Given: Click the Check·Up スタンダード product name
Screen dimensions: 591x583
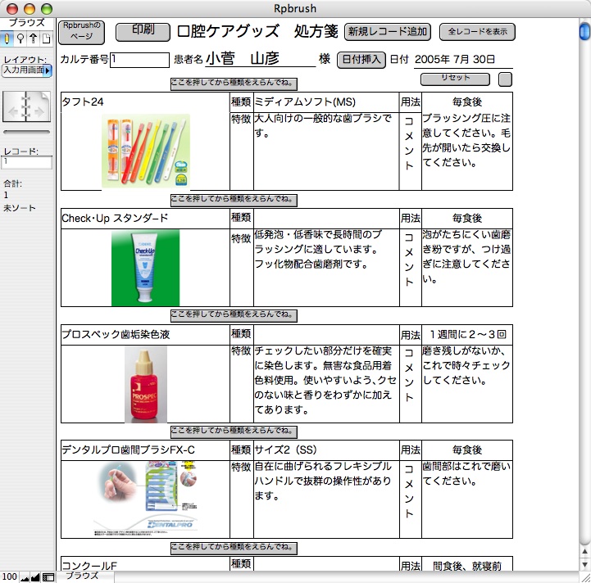Looking at the screenshot, I should point(115,219).
